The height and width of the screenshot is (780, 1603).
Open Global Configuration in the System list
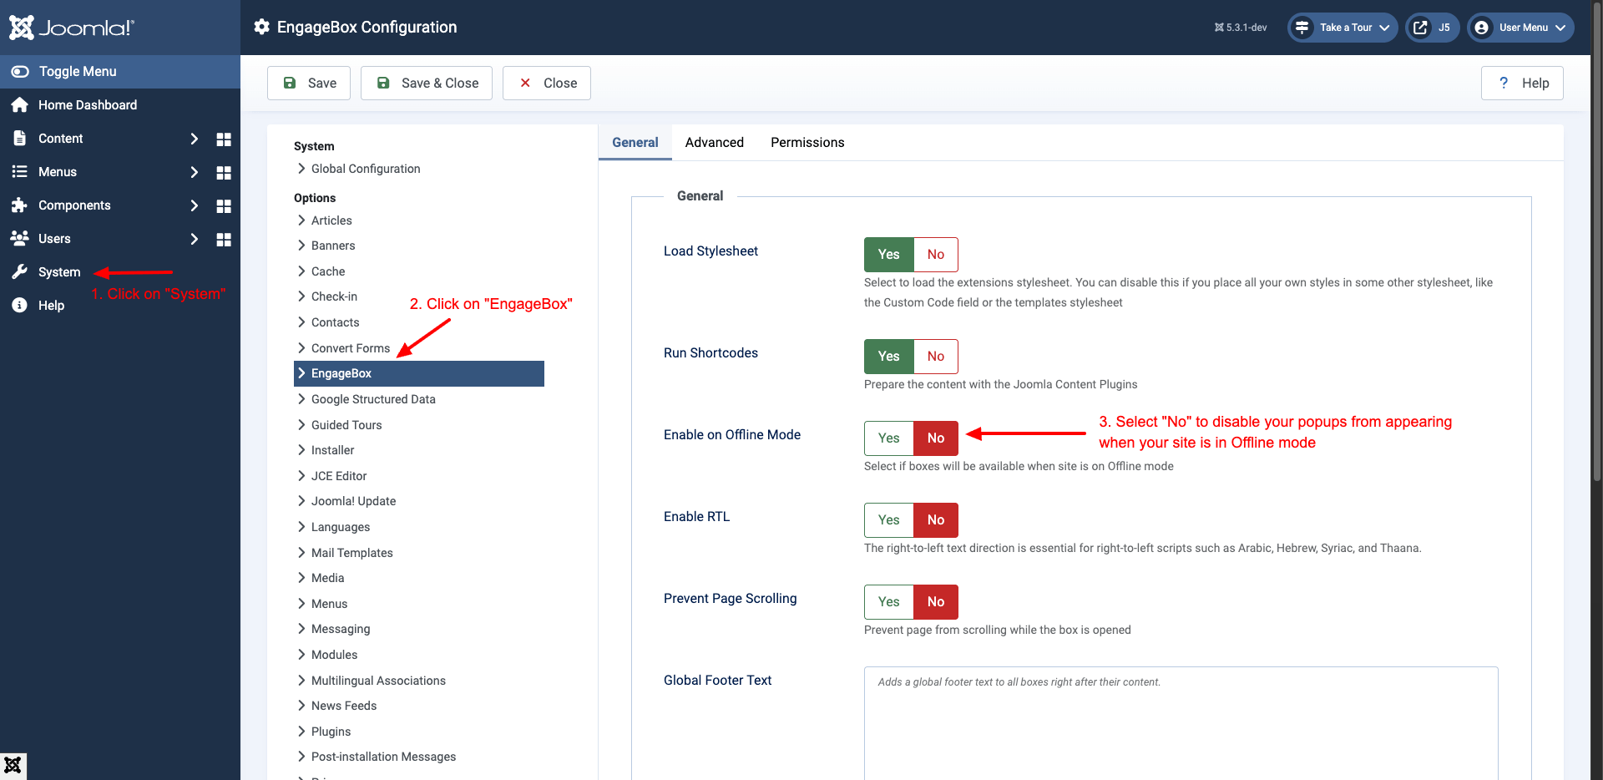pyautogui.click(x=366, y=169)
